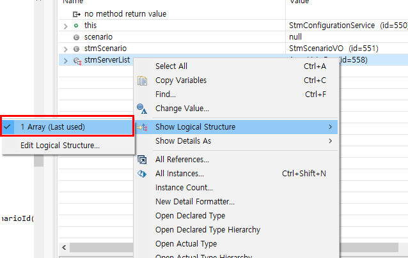
Task: Click the no method return value icon
Action: [76, 14]
